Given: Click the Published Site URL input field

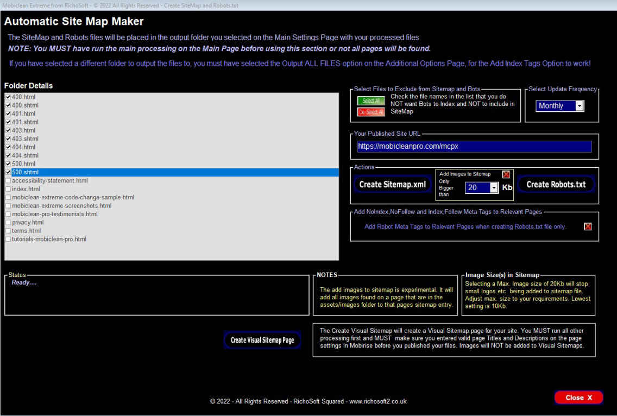Looking at the screenshot, I should click(x=474, y=147).
